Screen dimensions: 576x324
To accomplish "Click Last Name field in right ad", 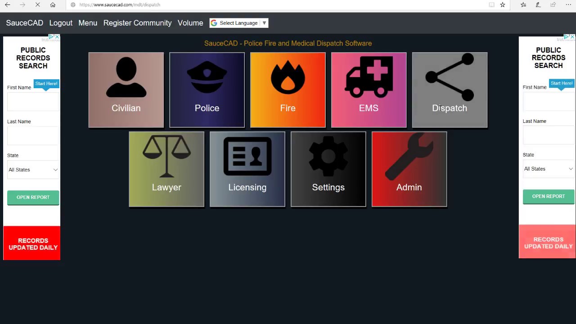I will coord(549,135).
